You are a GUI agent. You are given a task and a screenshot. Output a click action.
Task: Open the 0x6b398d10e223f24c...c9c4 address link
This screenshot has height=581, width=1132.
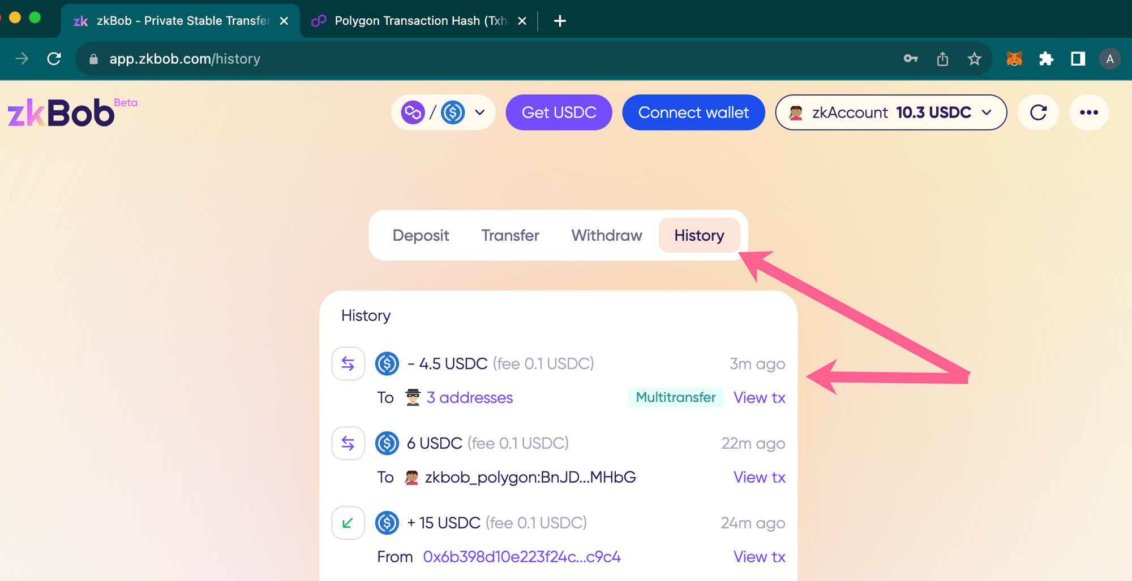coord(522,557)
